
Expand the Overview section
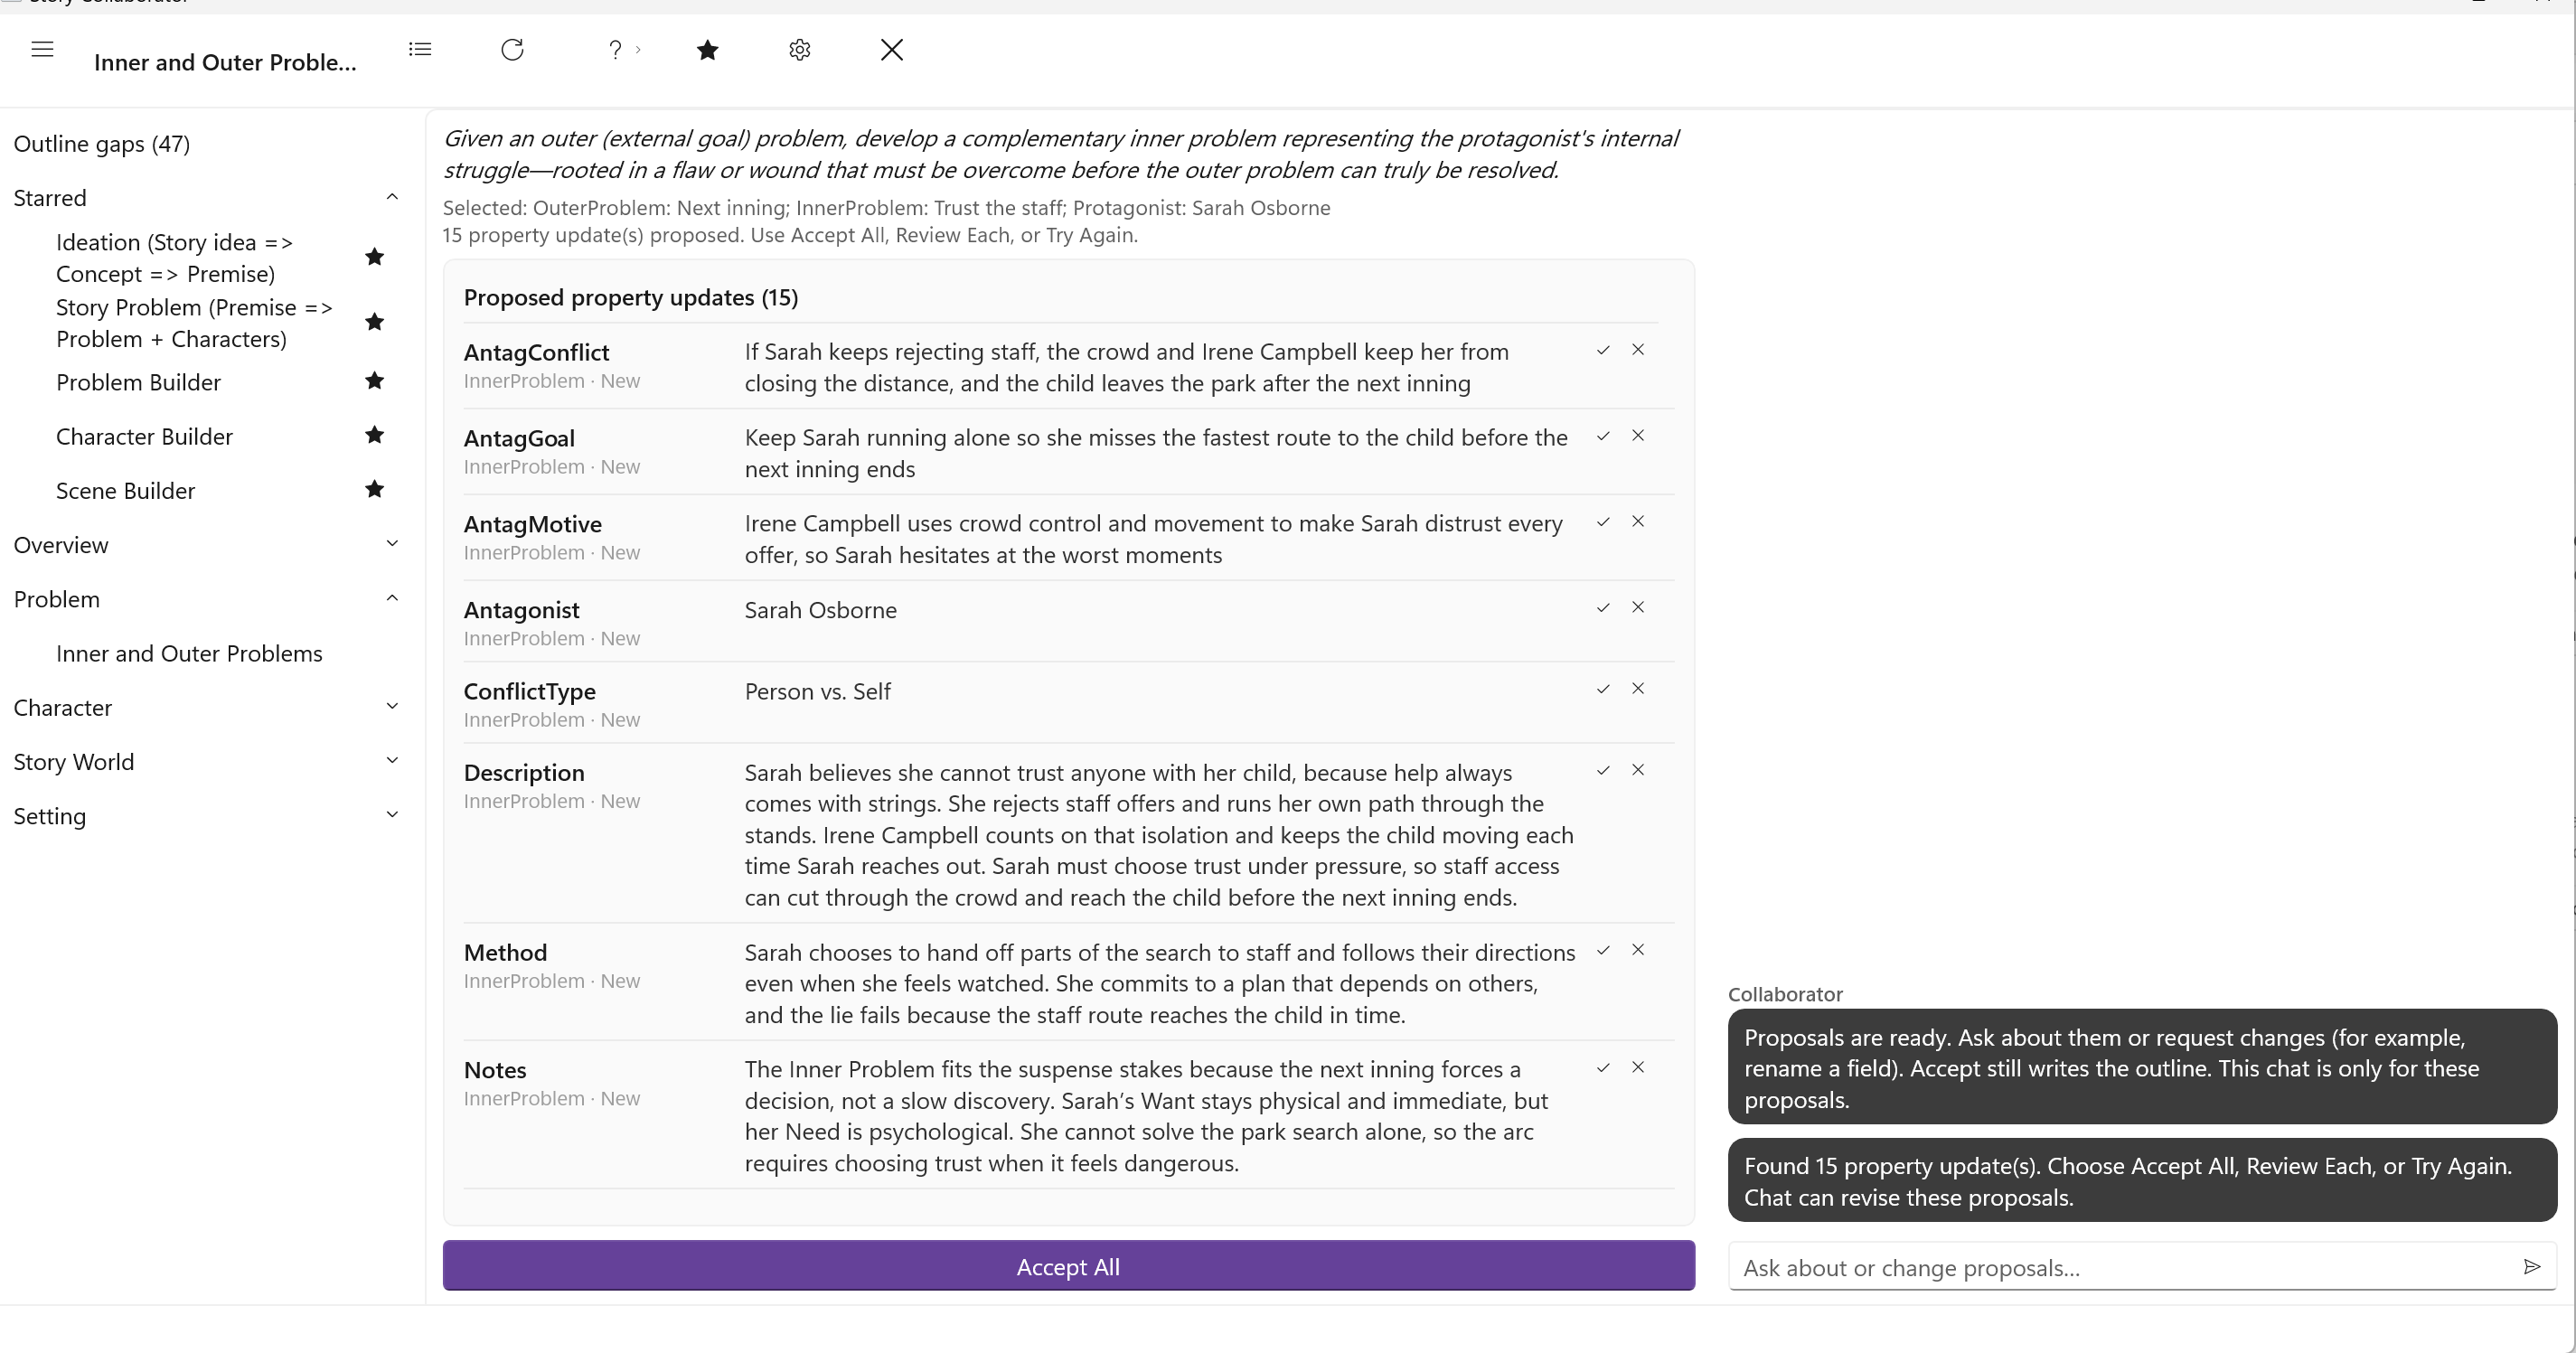pyautogui.click(x=392, y=544)
